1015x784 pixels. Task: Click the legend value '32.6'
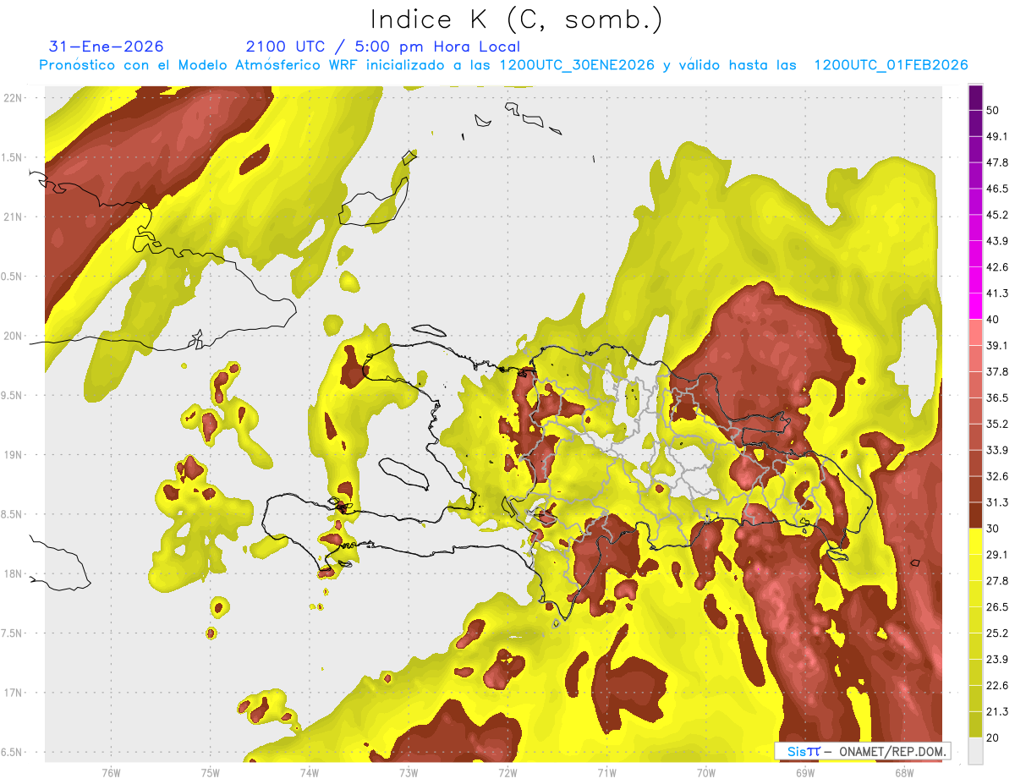pos(997,476)
